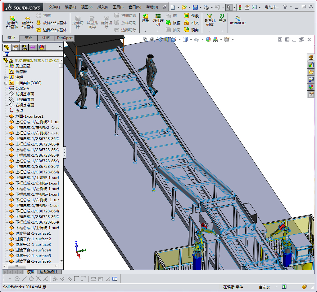Switch to the 草图 (Sketch) tab
Screen dimensions: 317x292
[x=28, y=38]
